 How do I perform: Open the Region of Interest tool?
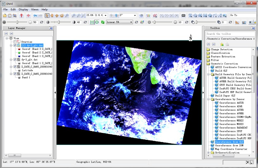[x=155, y=16]
